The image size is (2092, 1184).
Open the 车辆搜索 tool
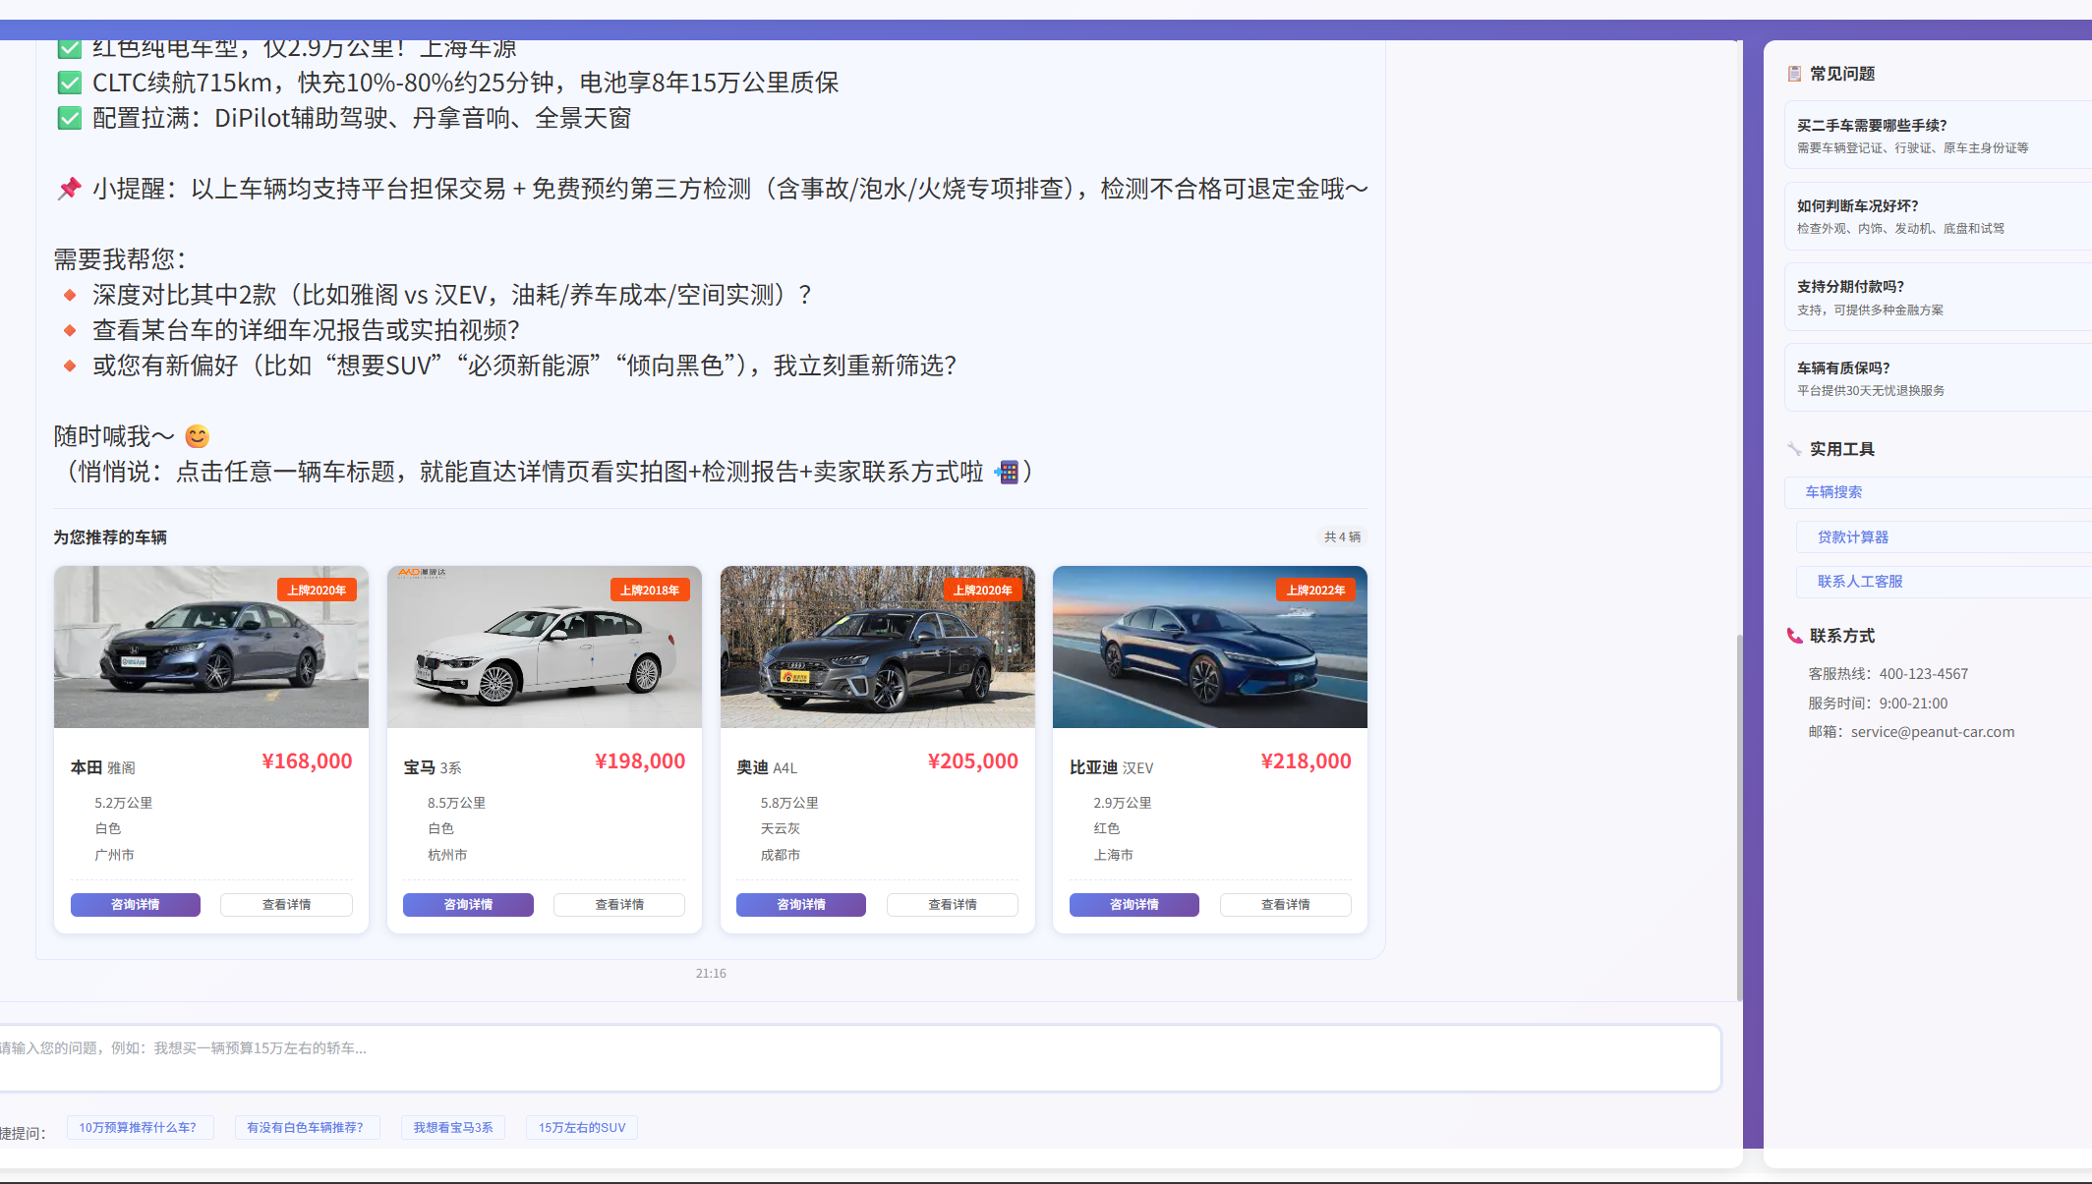coord(1937,492)
